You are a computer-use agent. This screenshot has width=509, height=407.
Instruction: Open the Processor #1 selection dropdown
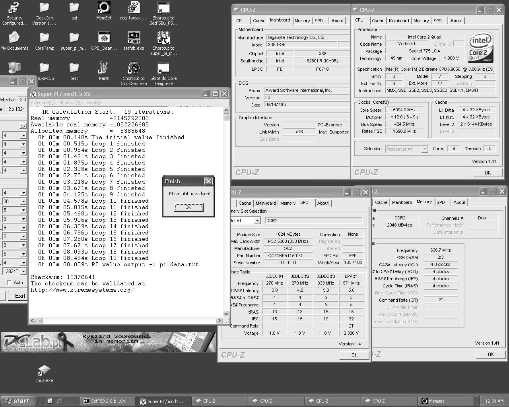425,149
